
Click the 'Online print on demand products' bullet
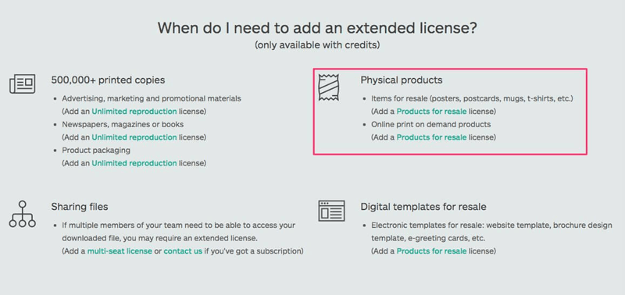tap(431, 124)
